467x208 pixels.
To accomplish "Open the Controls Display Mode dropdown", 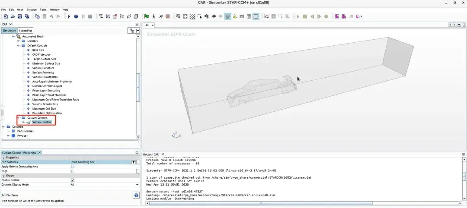I will tap(138, 185).
